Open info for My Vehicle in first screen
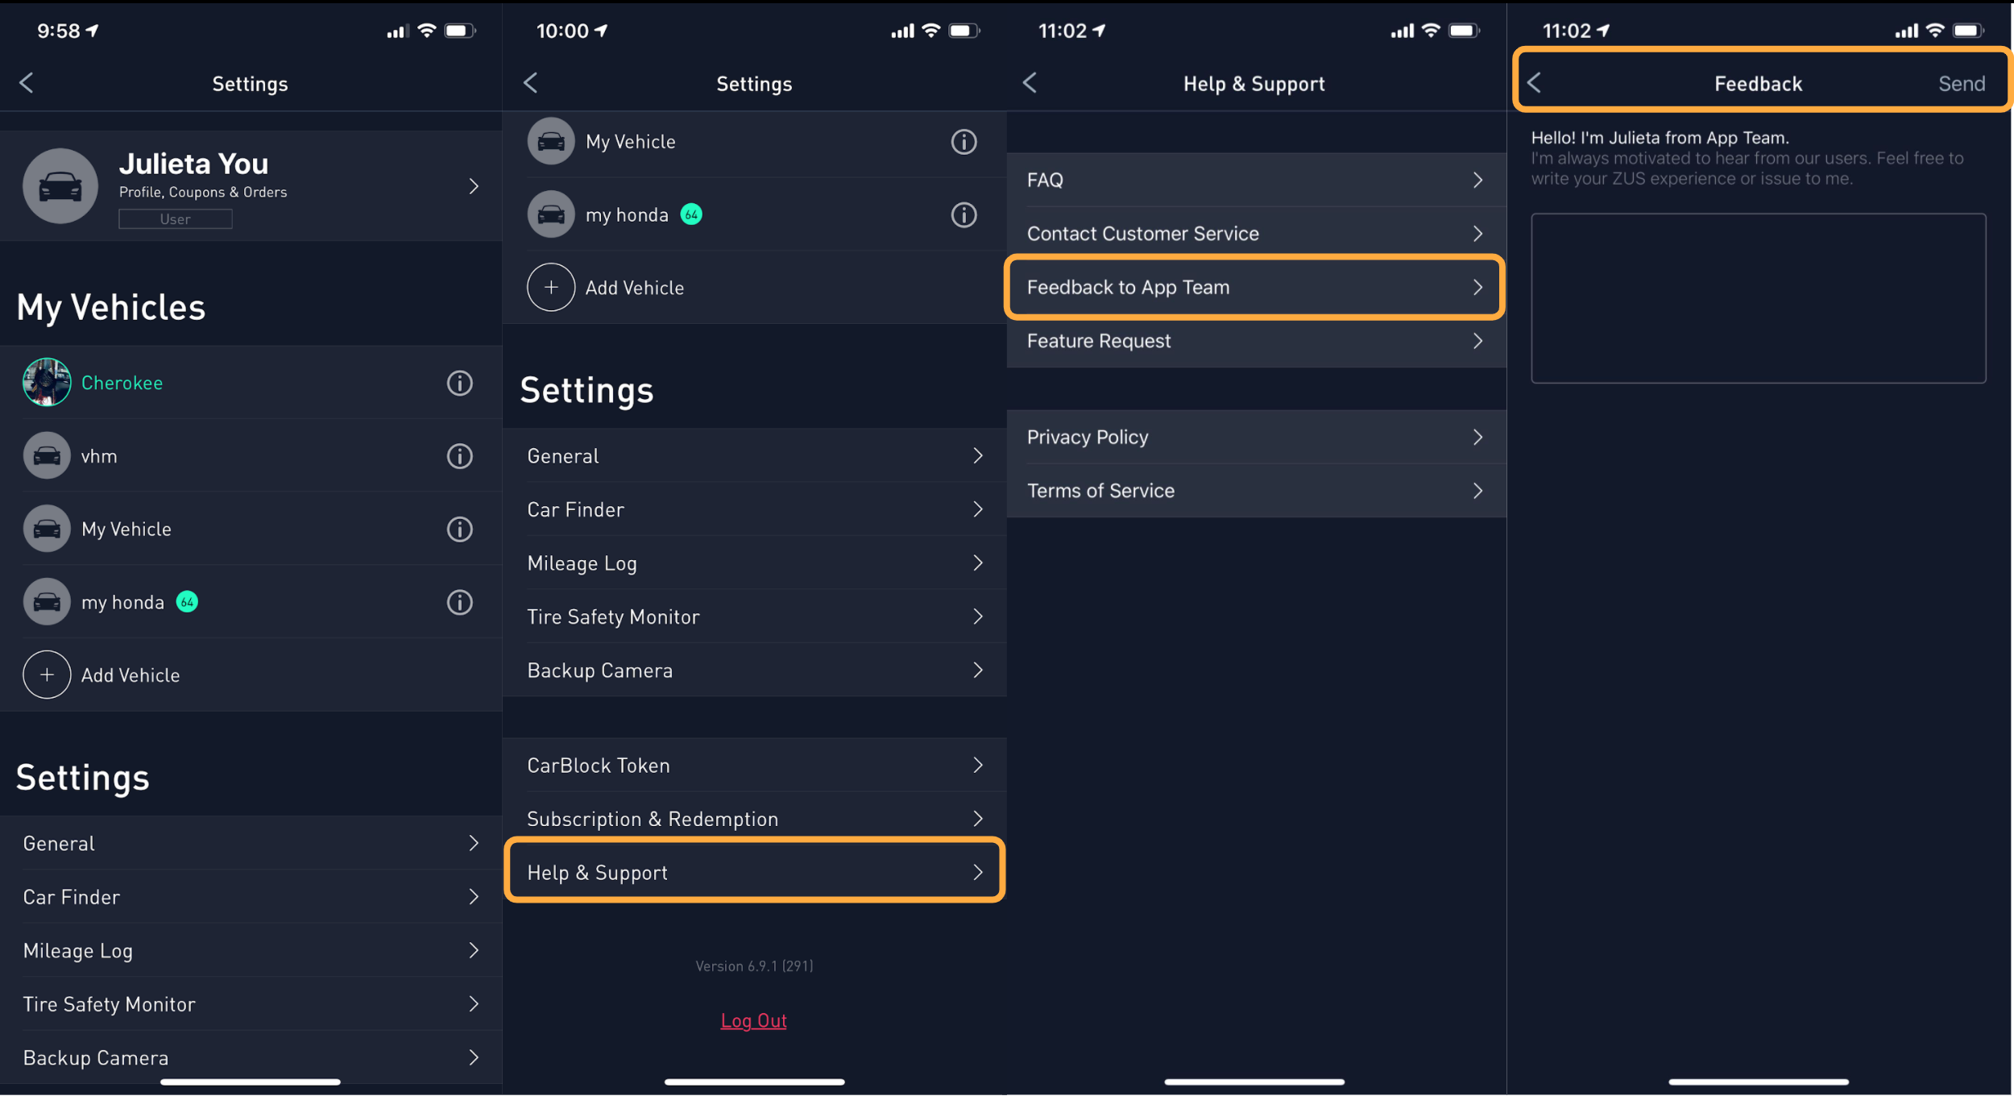This screenshot has width=2014, height=1096. 460,529
